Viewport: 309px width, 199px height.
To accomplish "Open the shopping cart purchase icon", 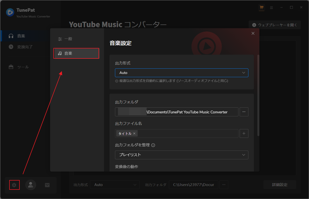I will click(x=261, y=7).
